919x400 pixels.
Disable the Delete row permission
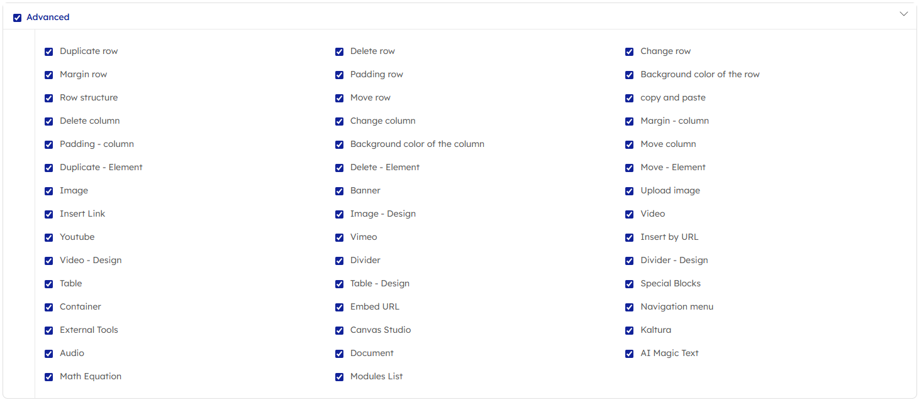coord(340,51)
